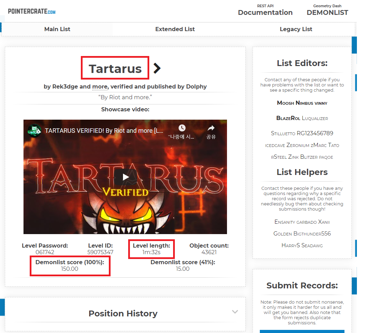Image resolution: width=369 pixels, height=333 pixels.
Task: Click list editor Zeronium
Action: point(298,145)
